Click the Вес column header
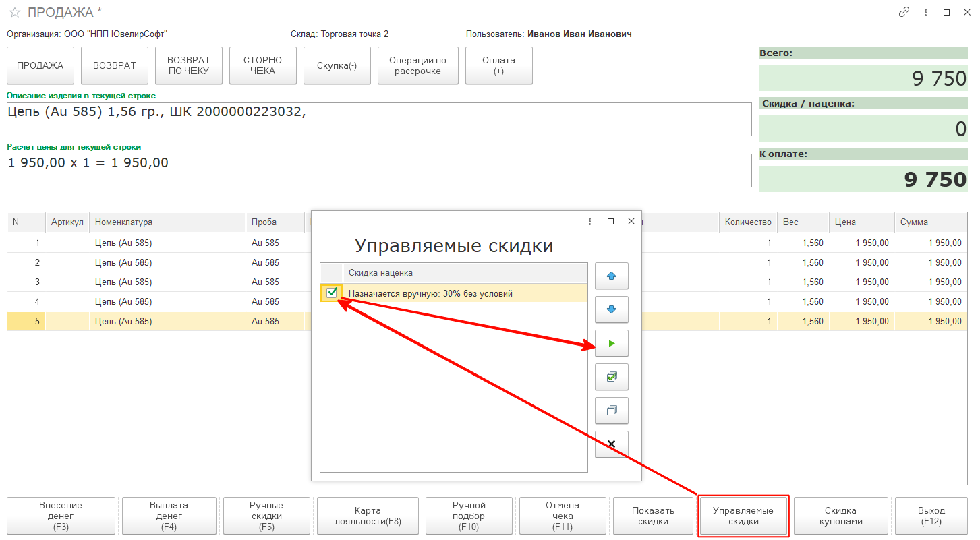Viewport: 980px width, 540px height. coord(803,222)
